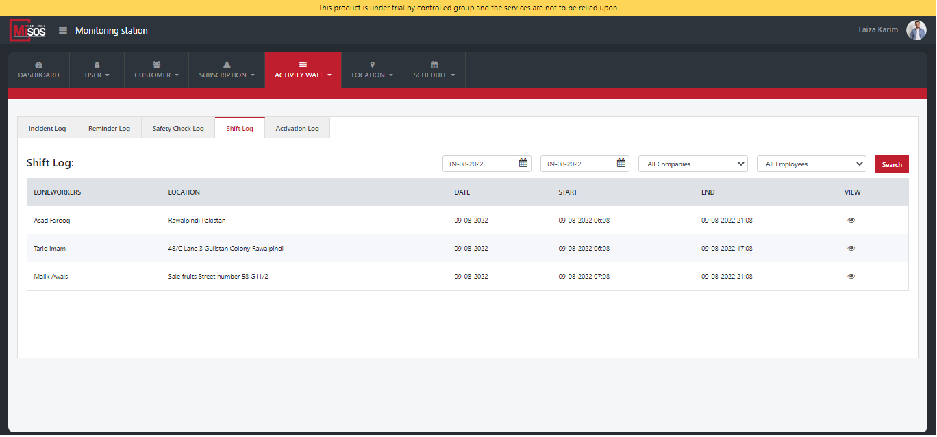Expand the All Companies dropdown
937x437 pixels.
pyautogui.click(x=692, y=164)
